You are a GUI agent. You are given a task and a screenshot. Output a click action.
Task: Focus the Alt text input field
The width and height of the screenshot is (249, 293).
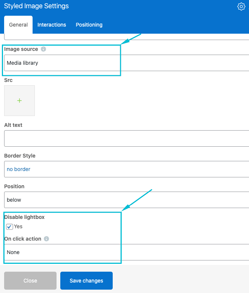click(127, 138)
